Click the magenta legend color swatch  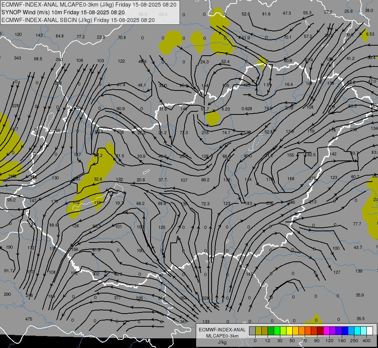[326, 331]
